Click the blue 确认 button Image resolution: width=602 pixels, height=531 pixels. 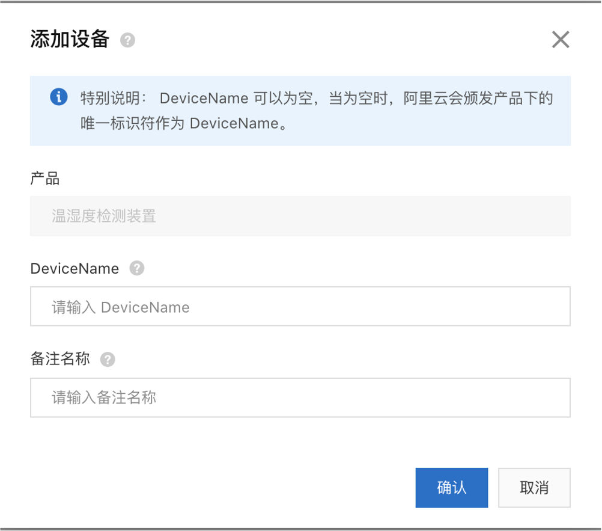(x=452, y=488)
